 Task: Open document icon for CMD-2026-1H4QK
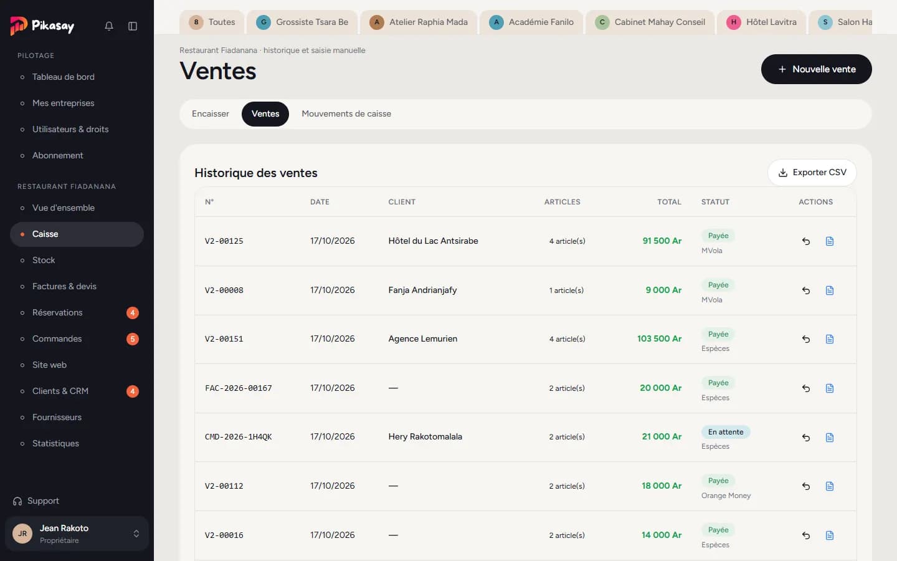(830, 438)
